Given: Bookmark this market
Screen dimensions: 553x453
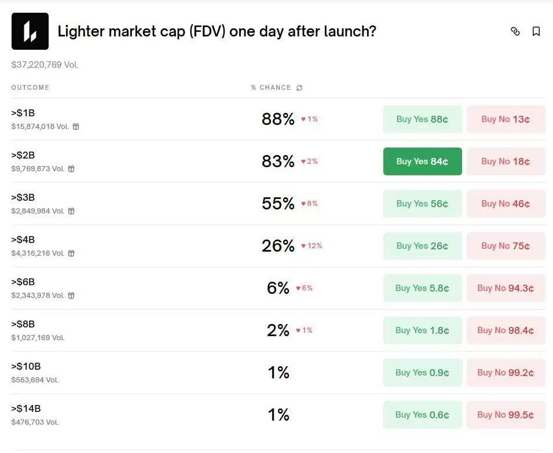Looking at the screenshot, I should coord(536,32).
